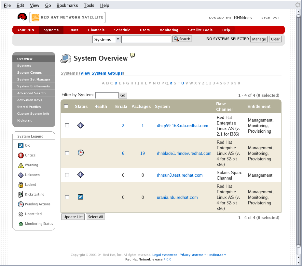This screenshot has height=266, width=302.
Task: Click the Select All button
Action: [x=96, y=217]
